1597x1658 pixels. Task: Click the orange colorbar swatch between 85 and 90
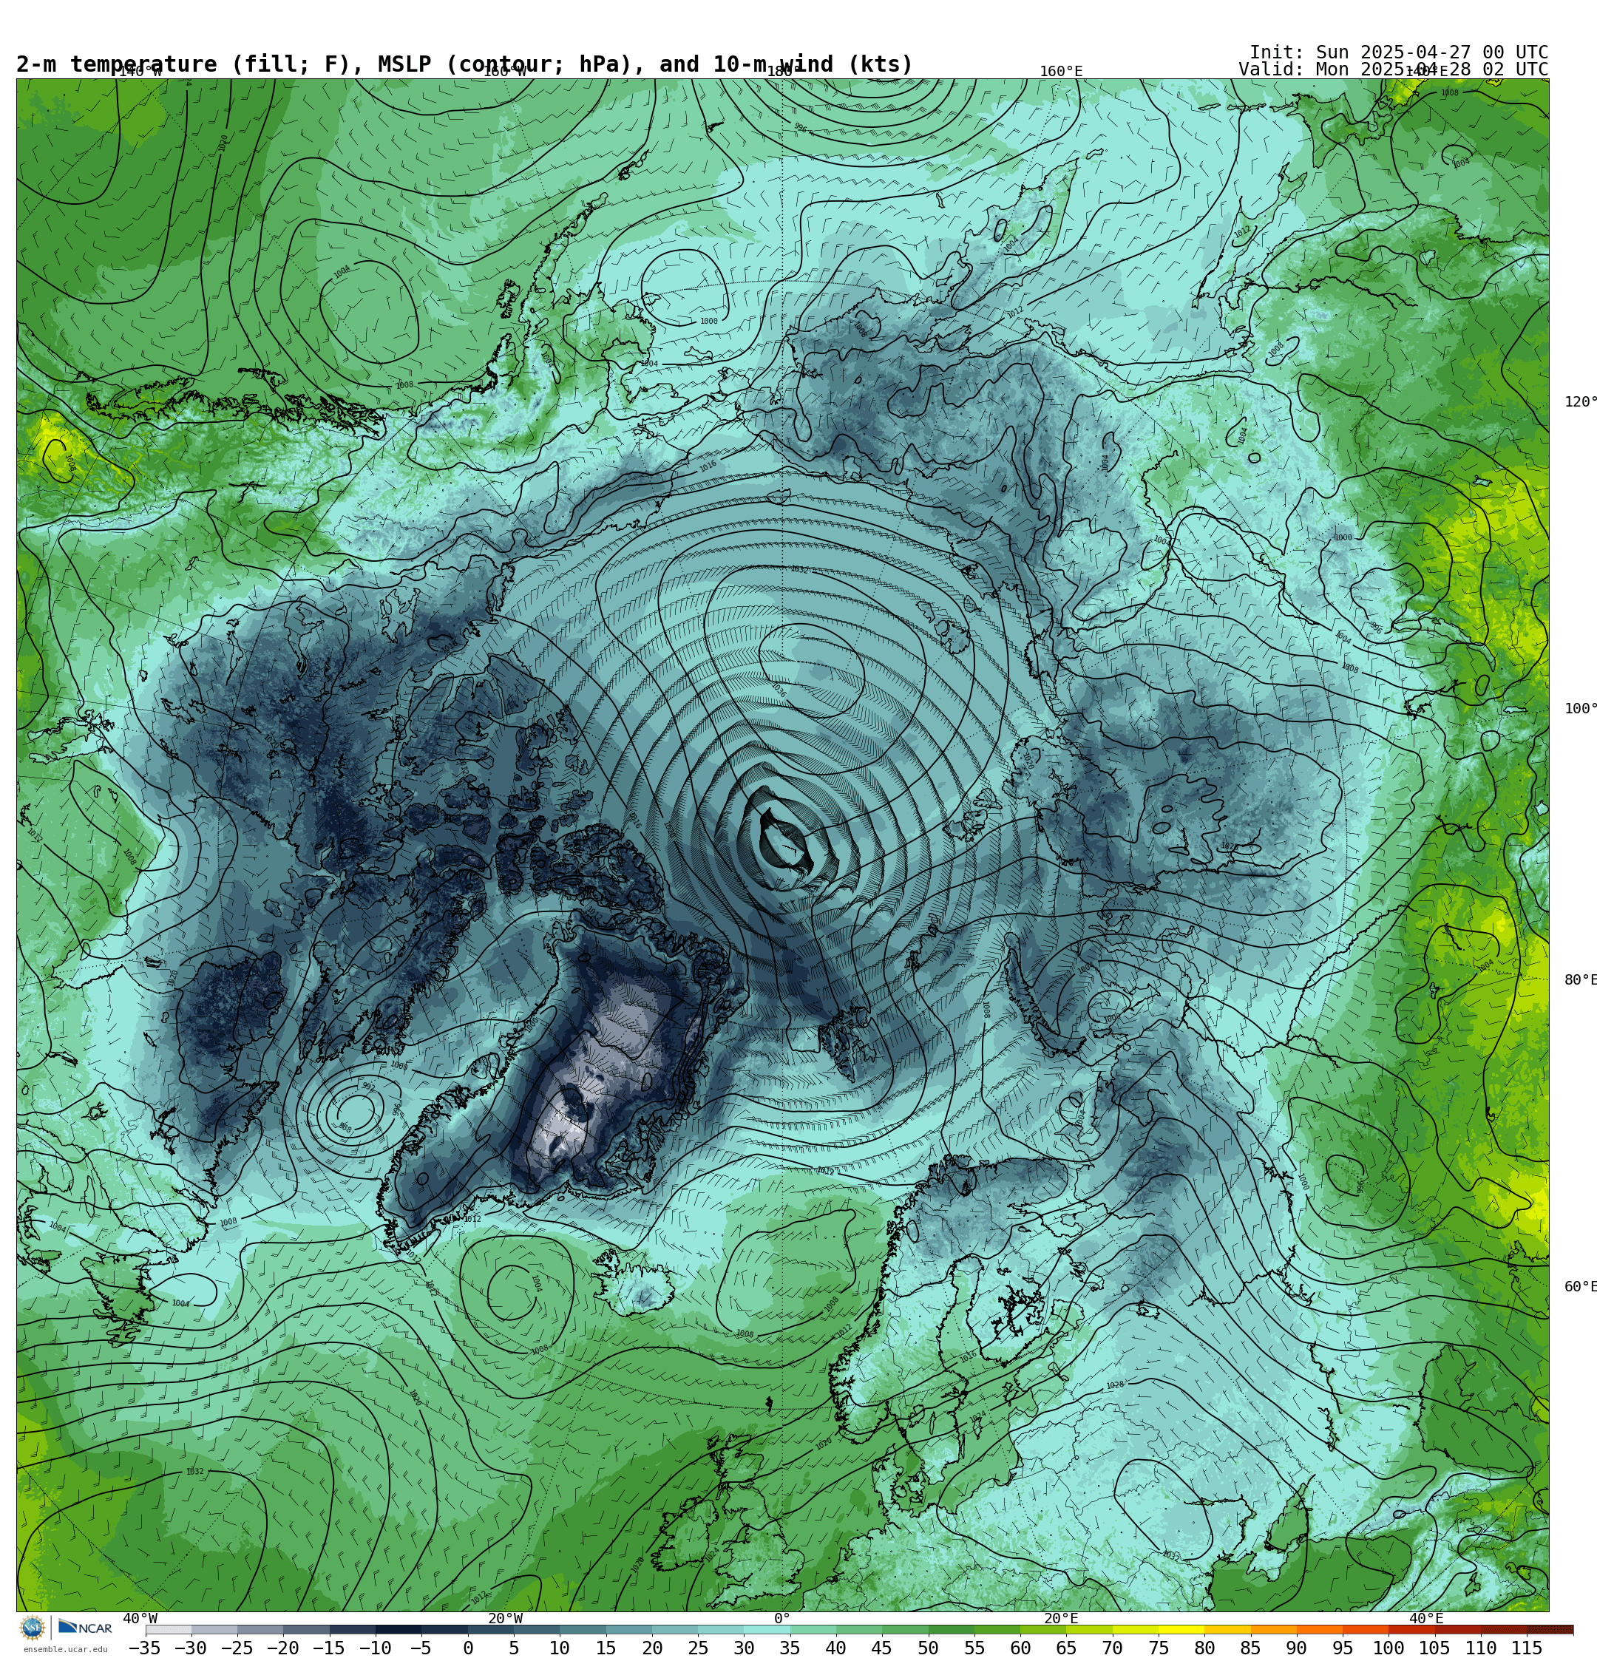1274,1629
